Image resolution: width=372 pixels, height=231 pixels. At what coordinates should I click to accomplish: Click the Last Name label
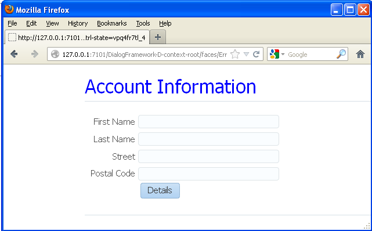114,139
